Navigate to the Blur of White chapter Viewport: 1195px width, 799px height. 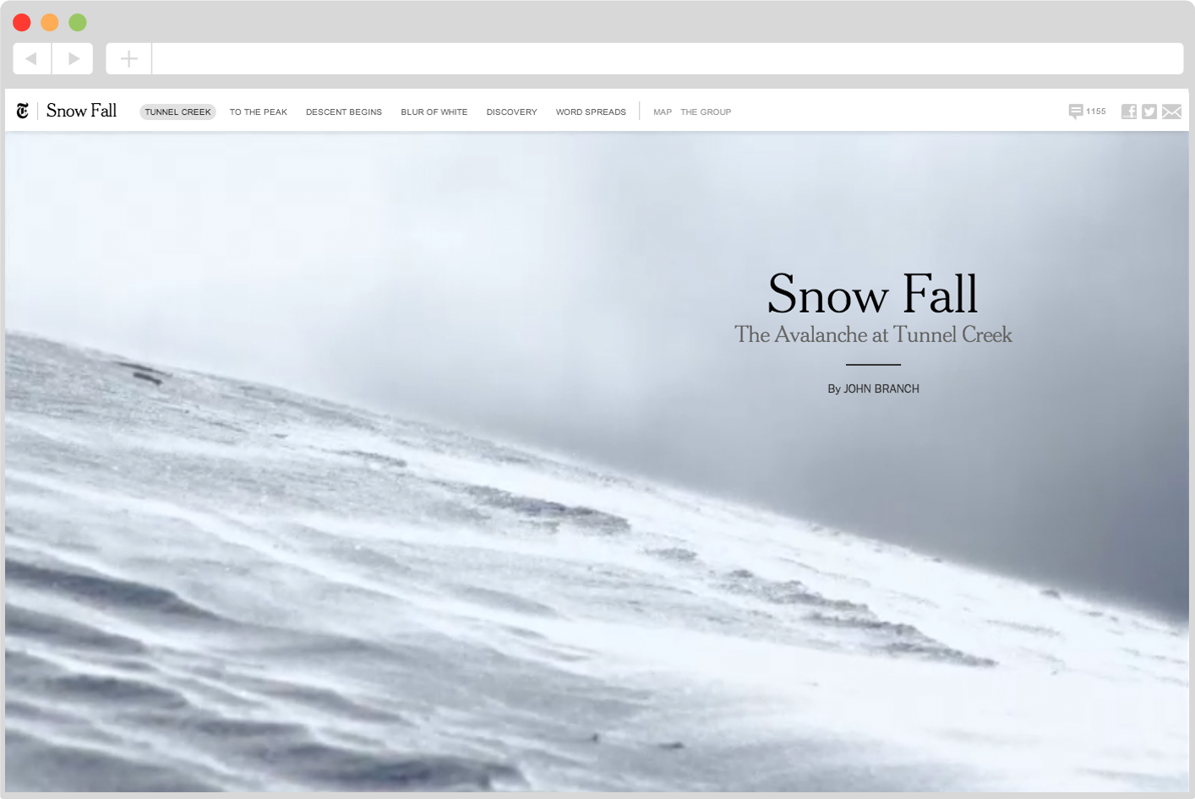point(434,111)
